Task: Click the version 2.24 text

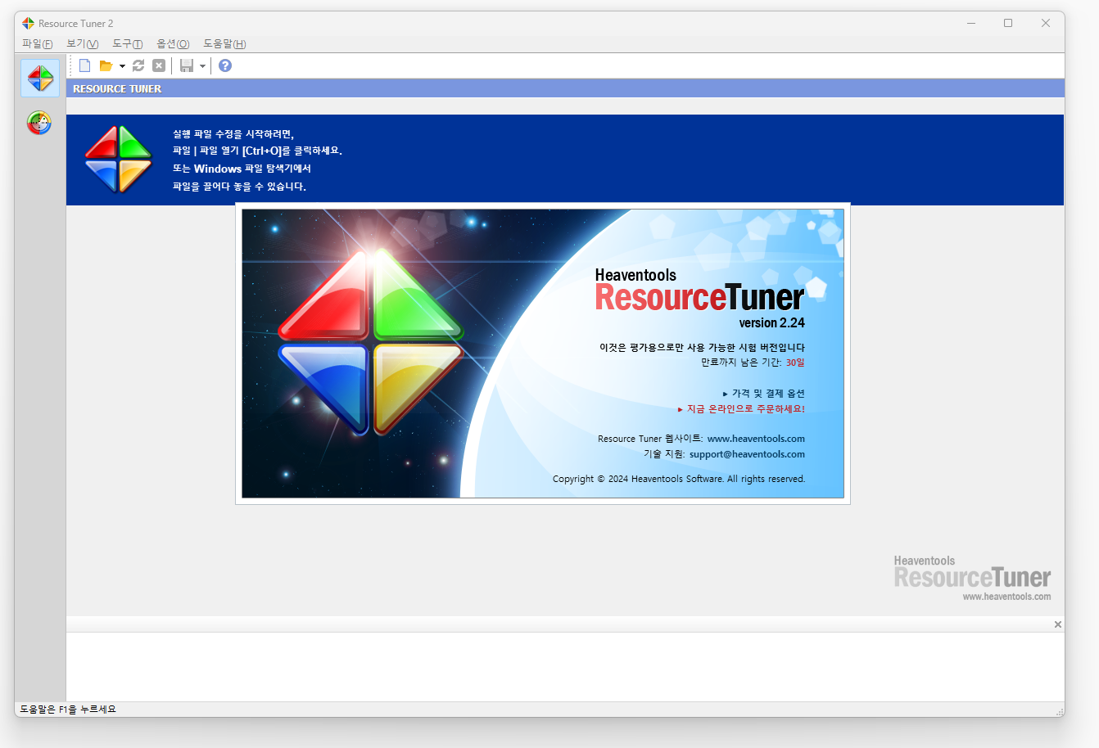Action: point(771,323)
